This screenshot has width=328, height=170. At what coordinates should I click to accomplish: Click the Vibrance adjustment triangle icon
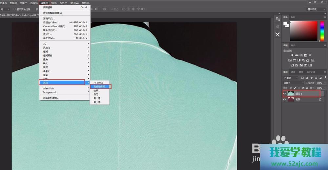click(310, 55)
